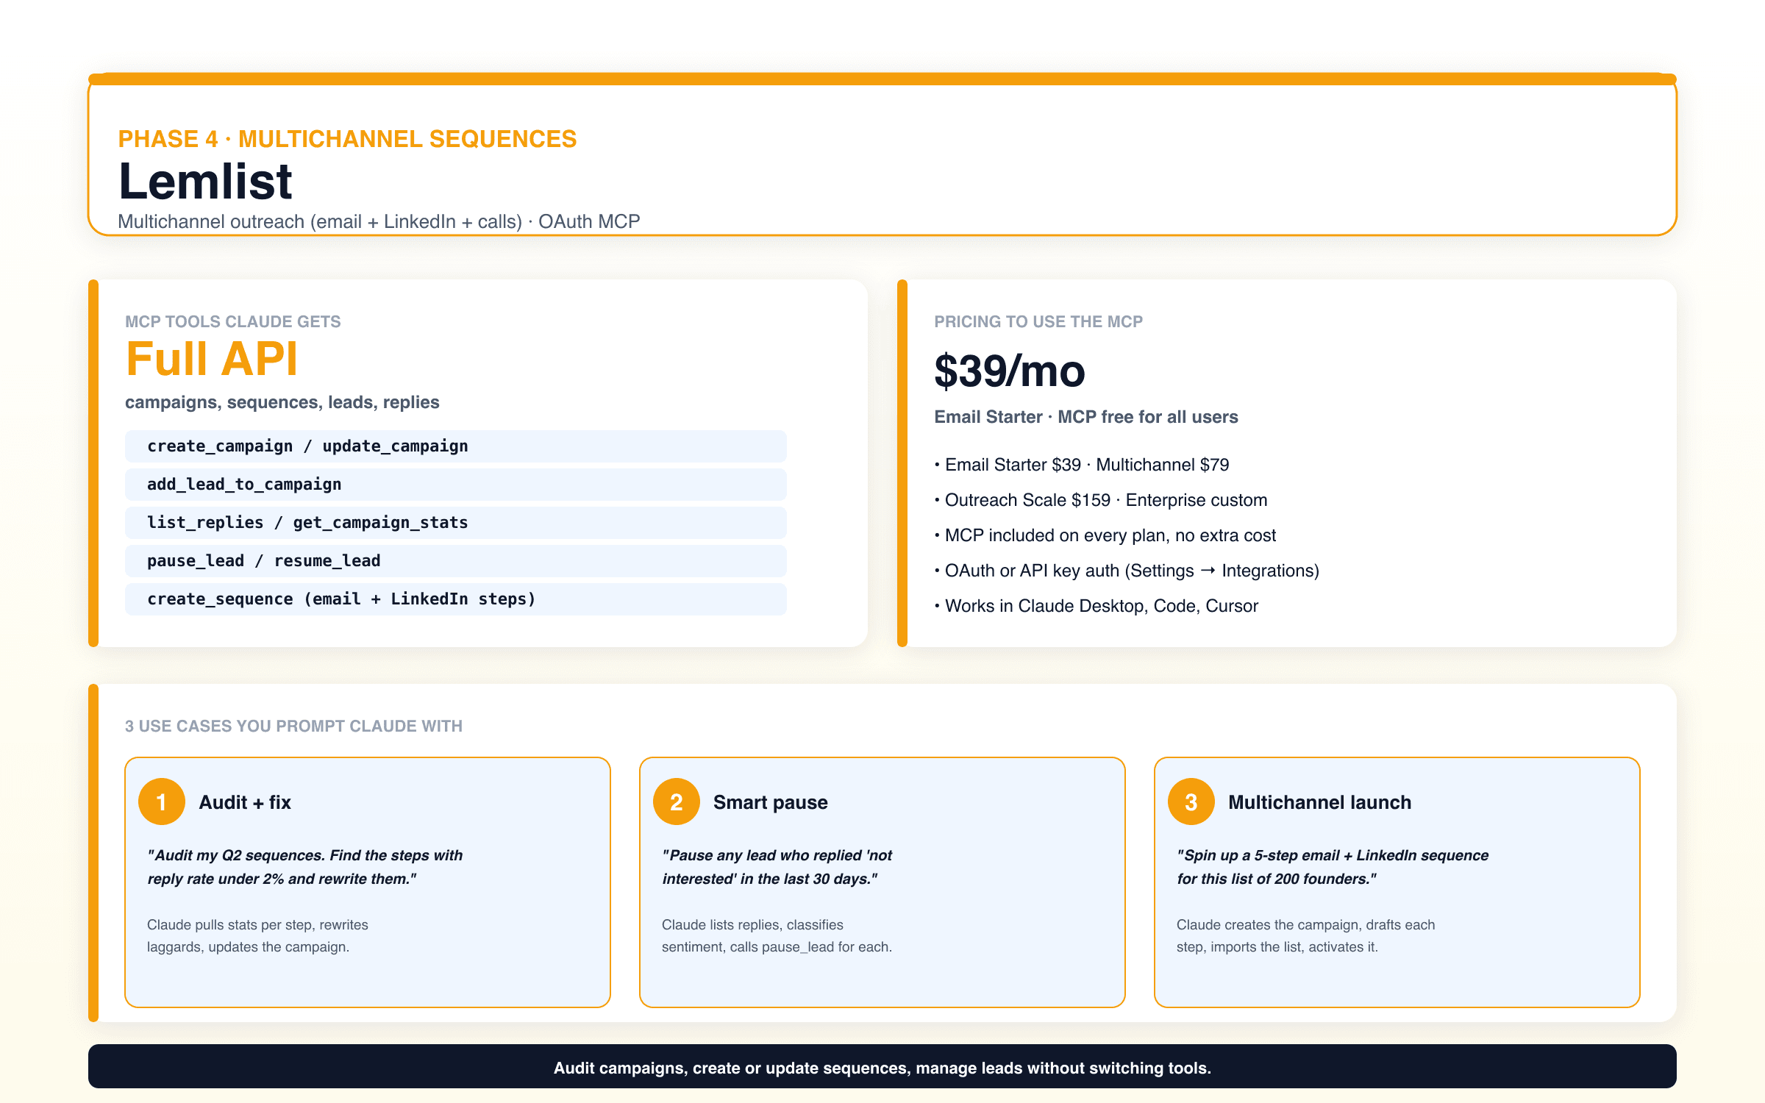
Task: Click the Claude pulls stats per step description
Action: (257, 935)
